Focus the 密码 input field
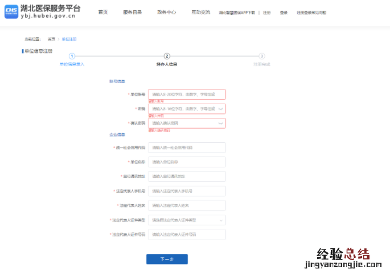 point(187,109)
